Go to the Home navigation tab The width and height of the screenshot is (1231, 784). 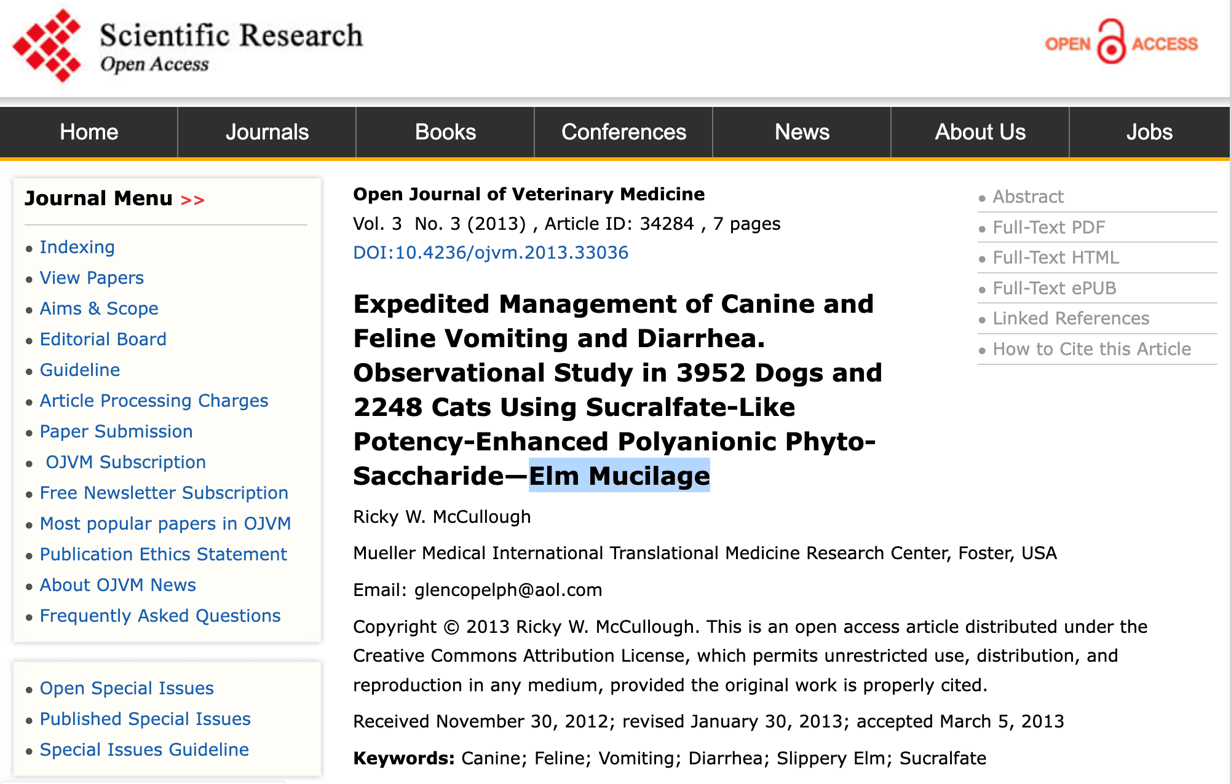point(89,132)
